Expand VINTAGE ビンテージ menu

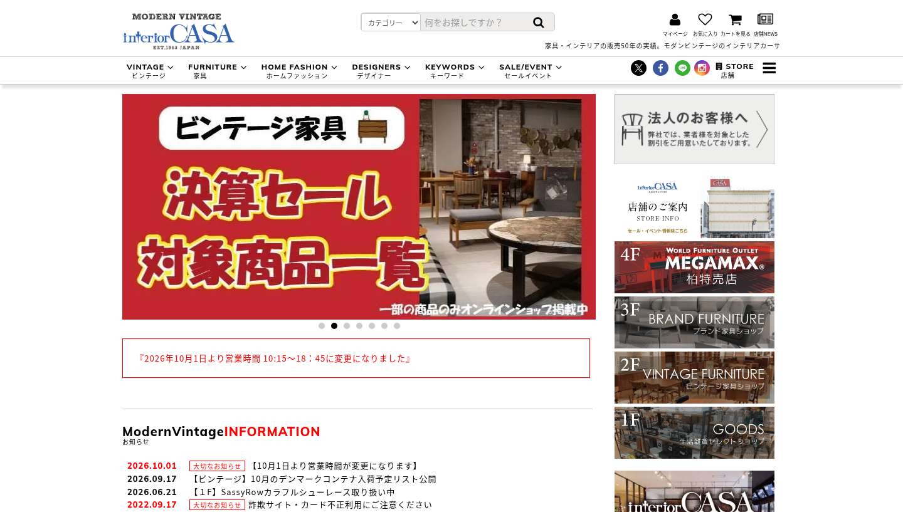pyautogui.click(x=150, y=71)
